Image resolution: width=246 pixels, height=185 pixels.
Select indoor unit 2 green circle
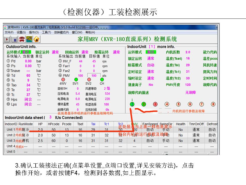pyautogui.click(x=144, y=104)
